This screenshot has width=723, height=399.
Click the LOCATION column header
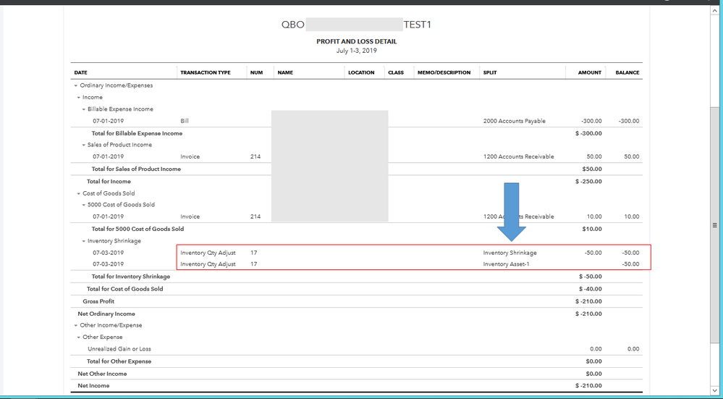click(362, 73)
